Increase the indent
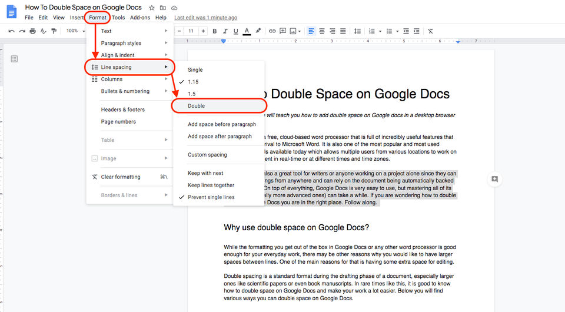 pos(417,31)
